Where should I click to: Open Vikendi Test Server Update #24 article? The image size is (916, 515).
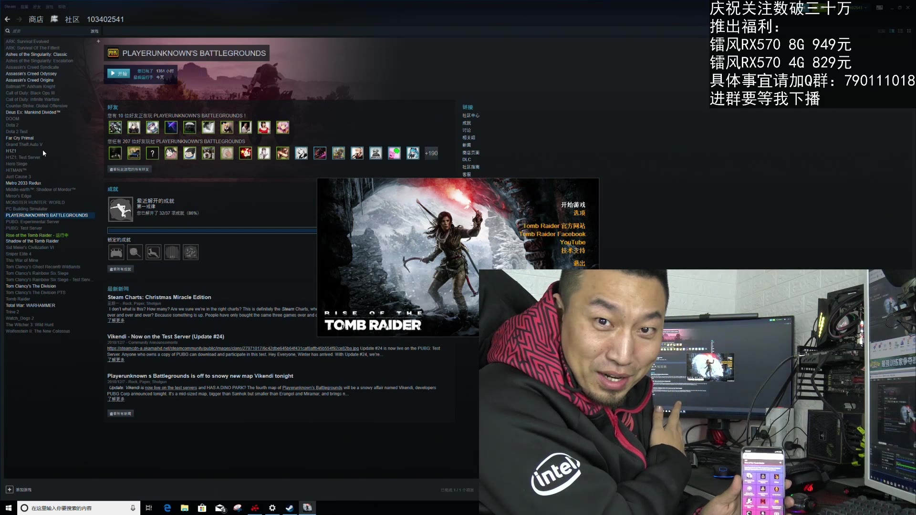click(166, 337)
